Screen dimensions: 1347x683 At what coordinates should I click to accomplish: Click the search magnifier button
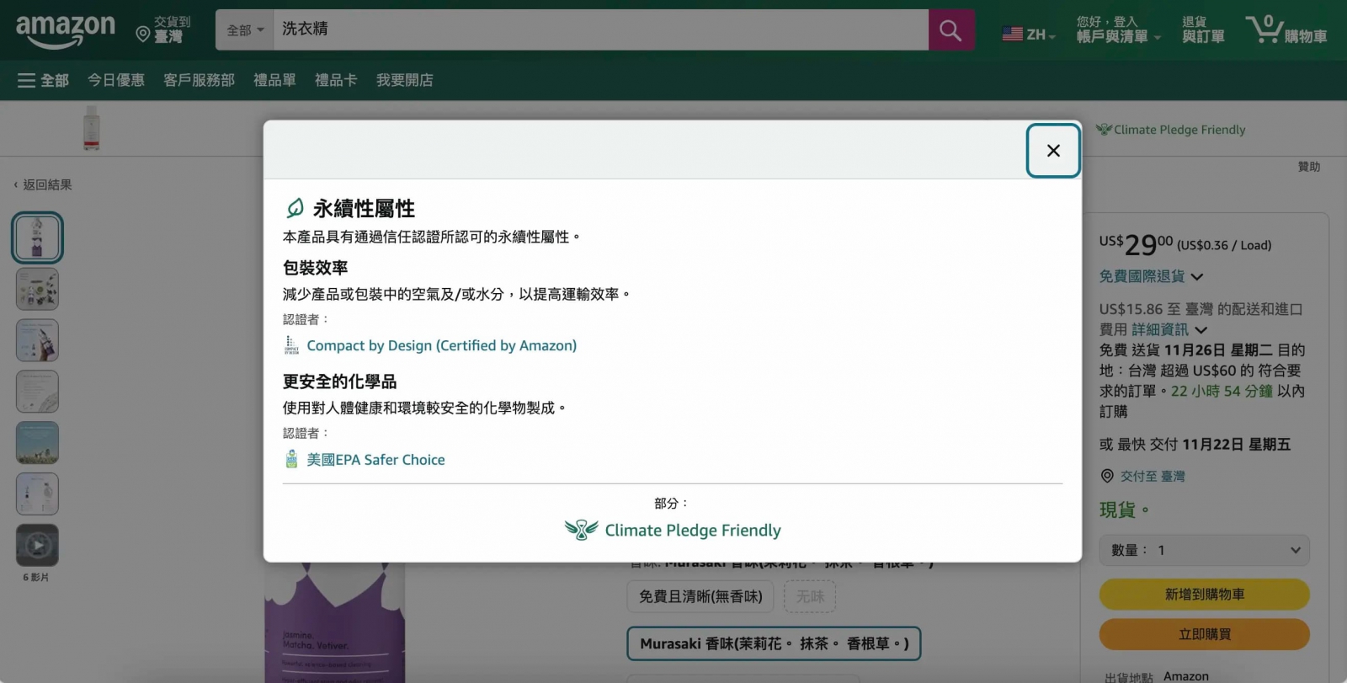pyautogui.click(x=950, y=30)
